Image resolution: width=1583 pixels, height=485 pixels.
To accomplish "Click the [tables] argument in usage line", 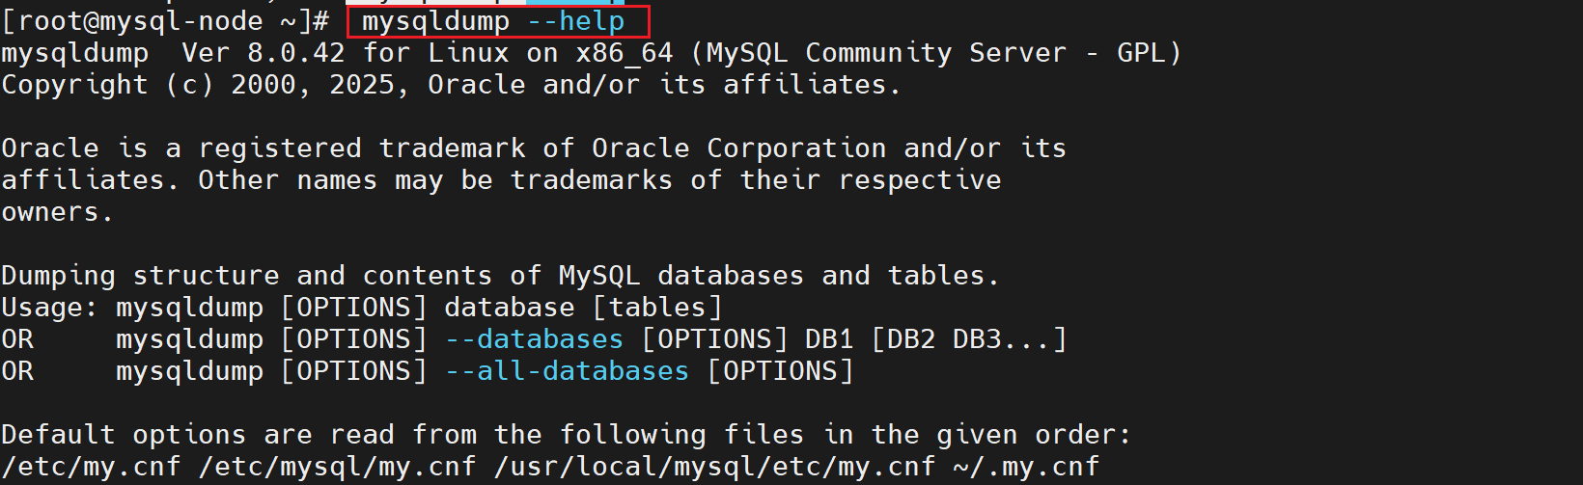I will point(656,308).
